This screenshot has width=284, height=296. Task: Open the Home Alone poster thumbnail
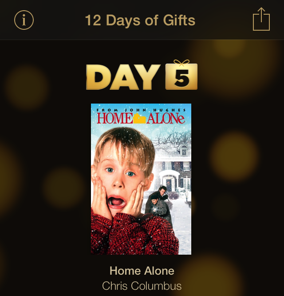tap(141, 179)
